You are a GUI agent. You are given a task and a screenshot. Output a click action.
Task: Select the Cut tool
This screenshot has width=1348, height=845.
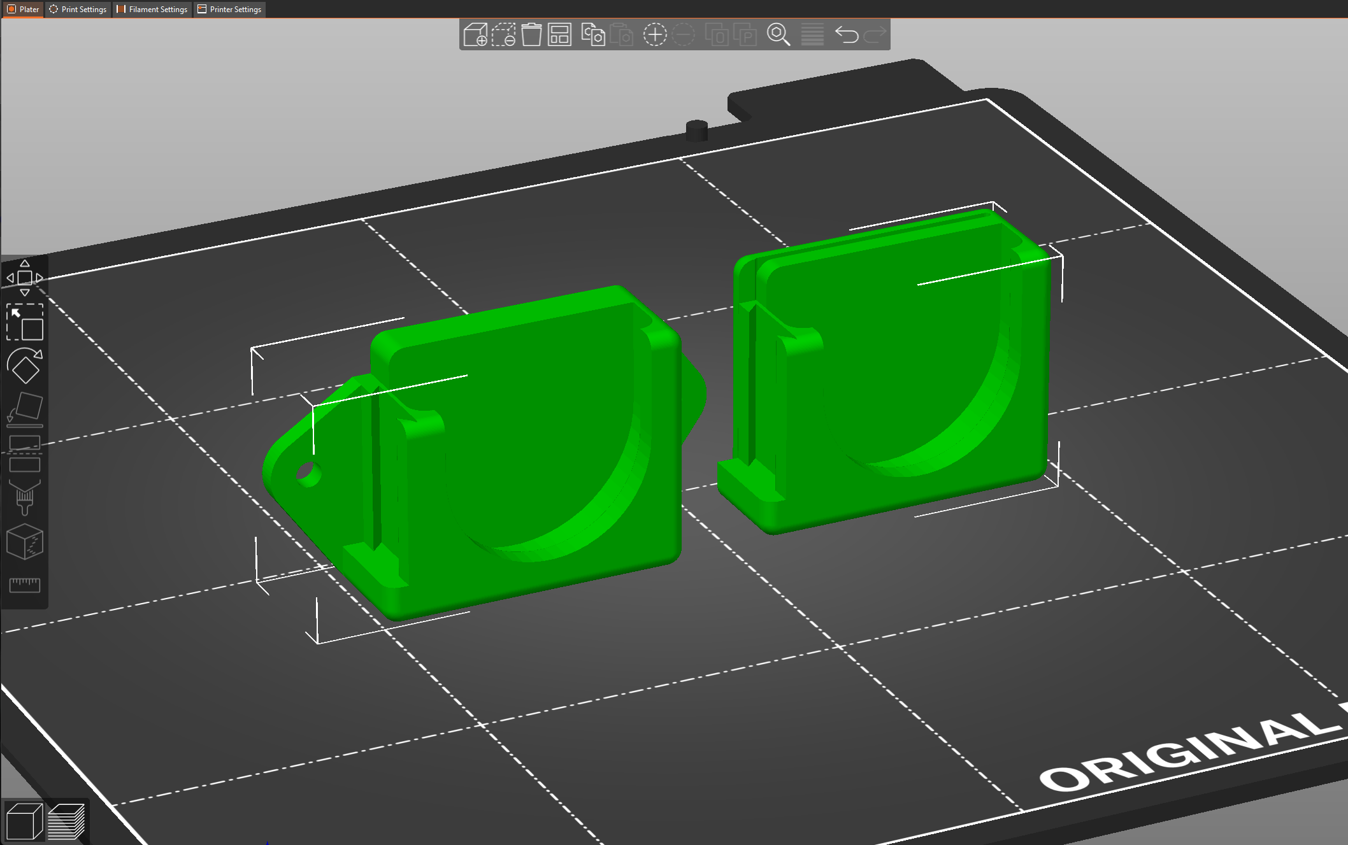click(25, 453)
